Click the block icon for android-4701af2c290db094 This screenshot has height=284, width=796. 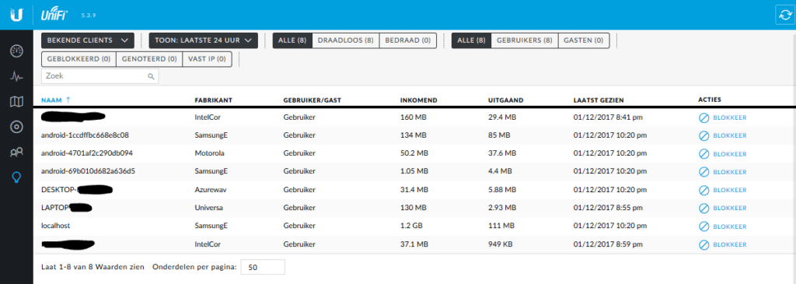pos(703,153)
